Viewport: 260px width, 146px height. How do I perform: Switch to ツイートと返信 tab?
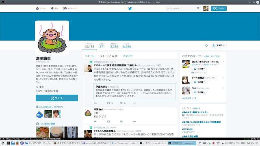click(x=108, y=56)
